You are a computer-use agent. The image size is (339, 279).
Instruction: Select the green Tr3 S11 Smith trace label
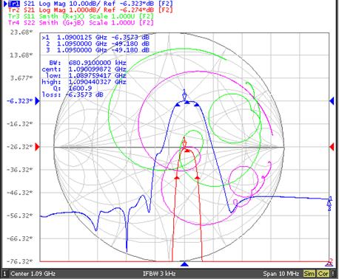click(x=81, y=16)
